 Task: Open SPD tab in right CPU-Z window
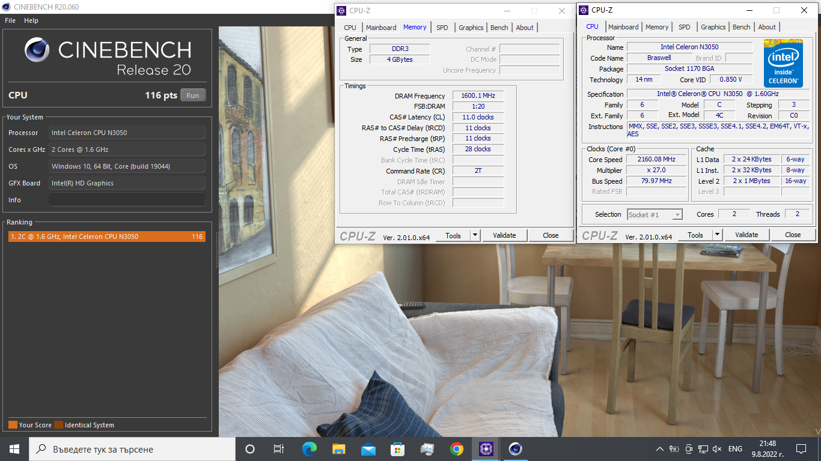click(x=685, y=27)
